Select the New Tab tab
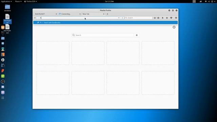This screenshot has height=122, width=217. 93,14
